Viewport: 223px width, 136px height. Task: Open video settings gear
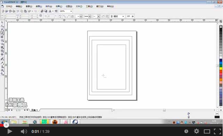(x=197, y=131)
